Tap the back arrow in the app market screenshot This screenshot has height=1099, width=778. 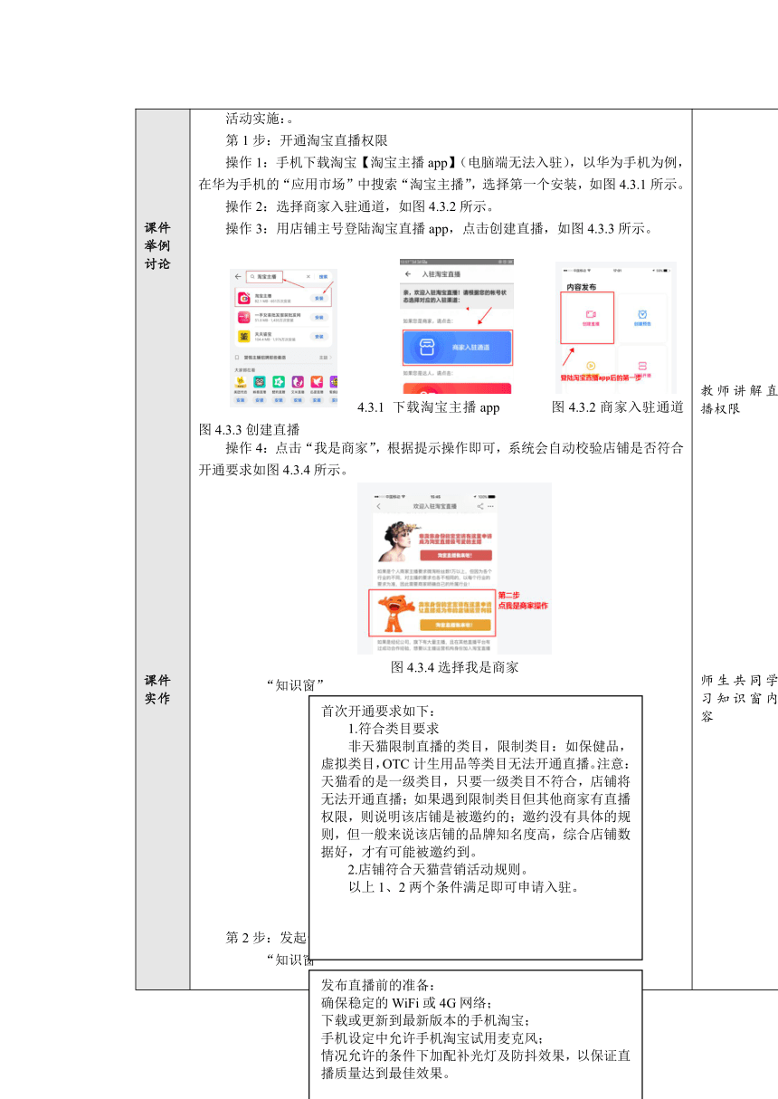click(x=238, y=275)
